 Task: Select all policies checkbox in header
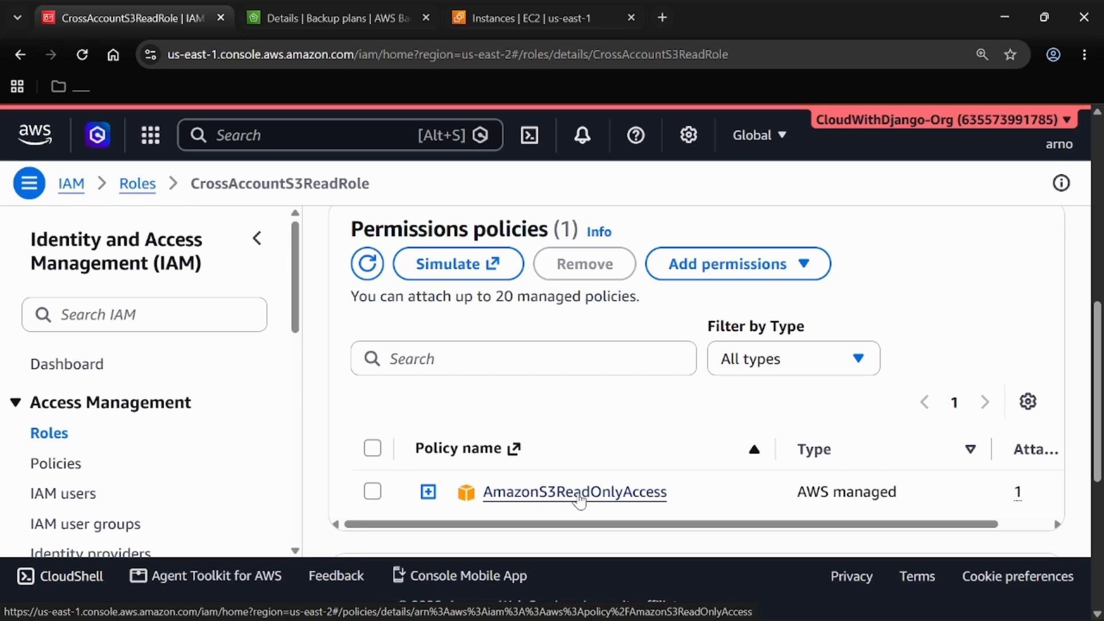coord(373,448)
